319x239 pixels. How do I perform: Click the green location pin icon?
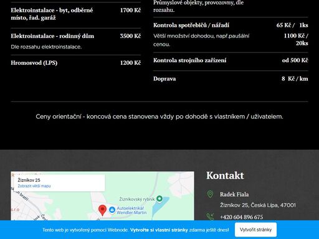coord(210,194)
